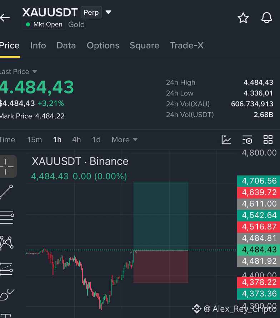
Task: Select the crosshair cursor tool
Action: click(x=7, y=166)
